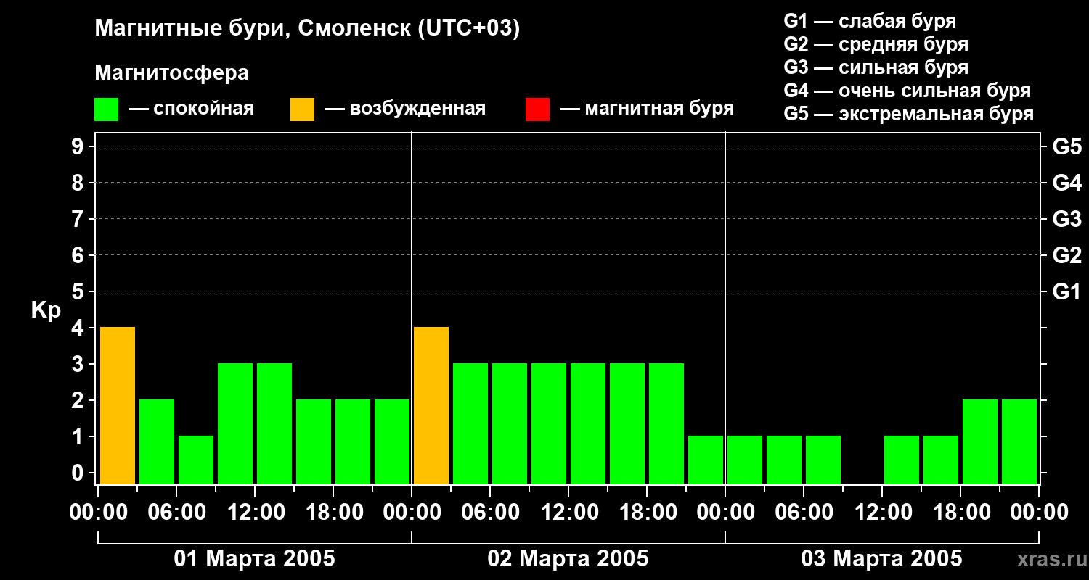Click the right-axis 'G1' label beside Kp 5
This screenshot has height=580, width=1089.
(1066, 291)
